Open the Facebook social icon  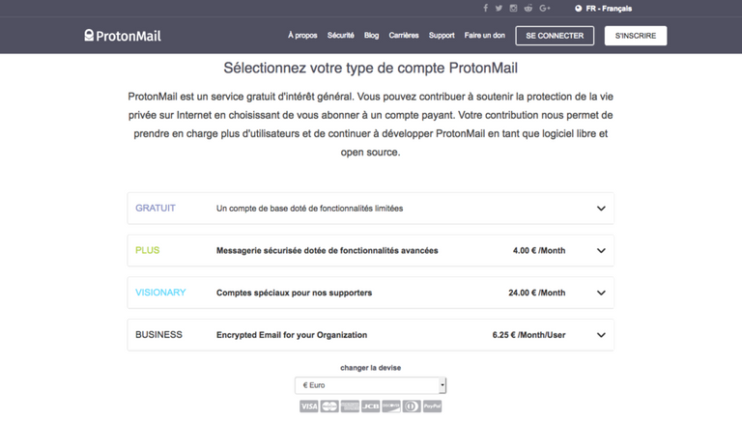486,8
